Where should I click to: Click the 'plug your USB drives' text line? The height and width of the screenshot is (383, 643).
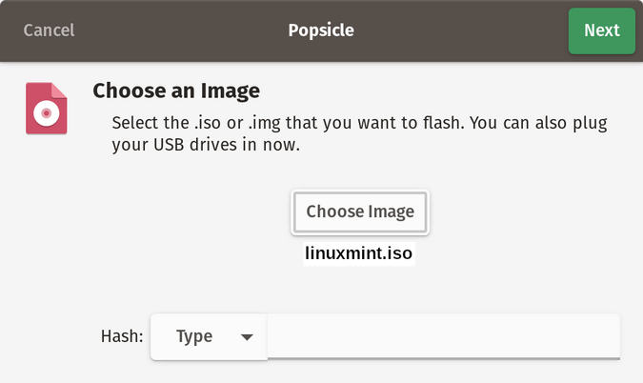click(206, 147)
